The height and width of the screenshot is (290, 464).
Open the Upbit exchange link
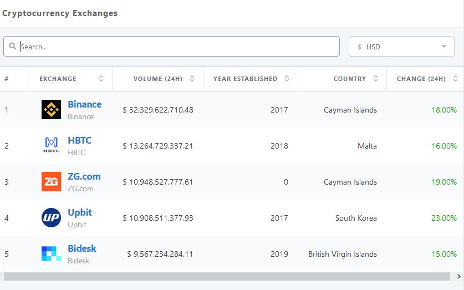(80, 212)
